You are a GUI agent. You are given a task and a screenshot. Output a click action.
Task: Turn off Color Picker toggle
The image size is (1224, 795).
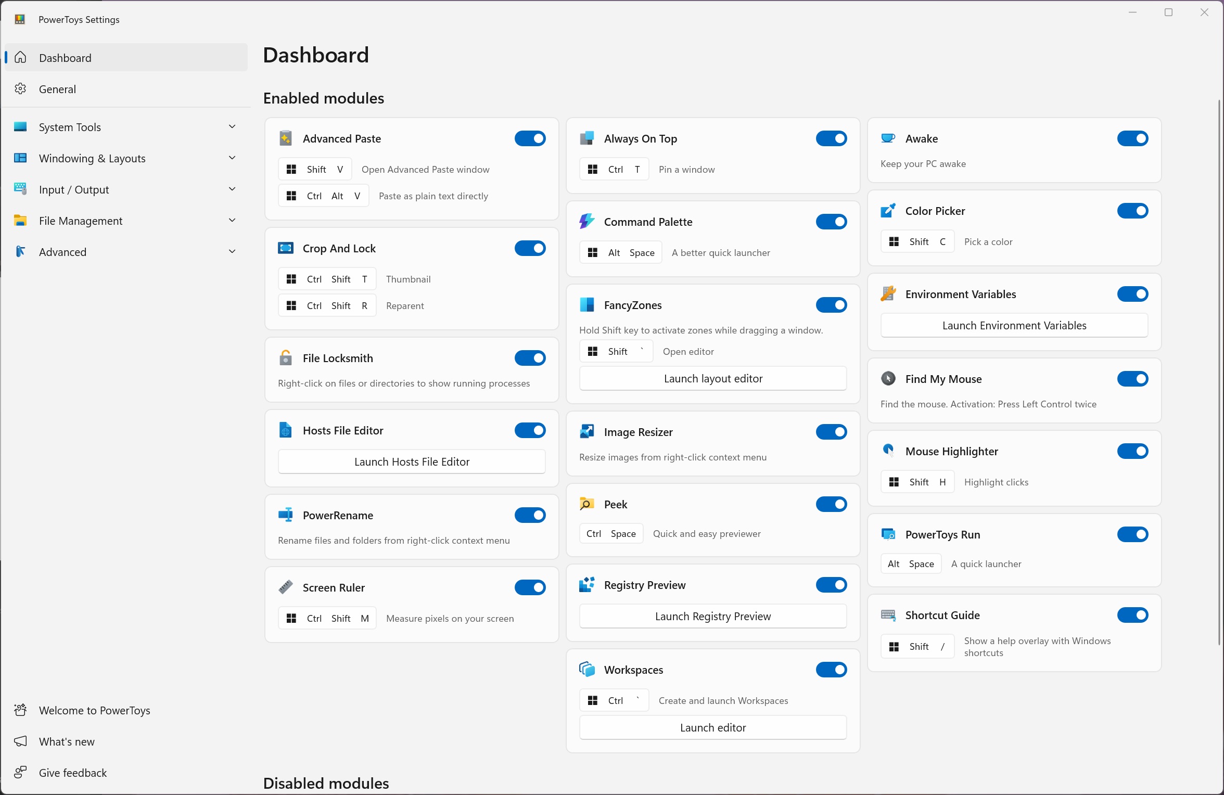coord(1133,211)
